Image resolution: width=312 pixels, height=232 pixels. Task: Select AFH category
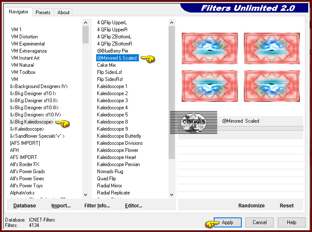point(14,150)
